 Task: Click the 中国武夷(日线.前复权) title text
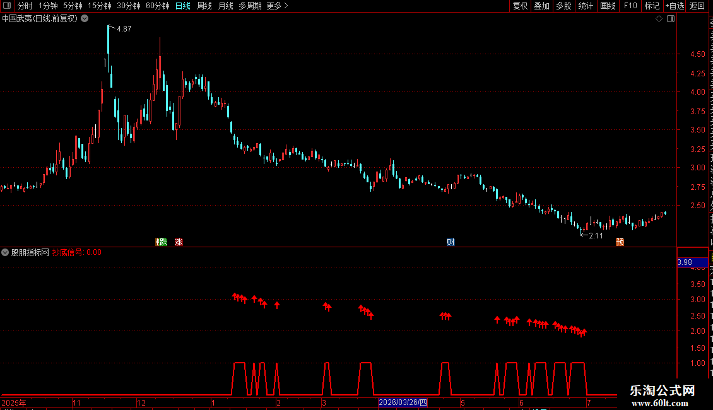[40, 19]
